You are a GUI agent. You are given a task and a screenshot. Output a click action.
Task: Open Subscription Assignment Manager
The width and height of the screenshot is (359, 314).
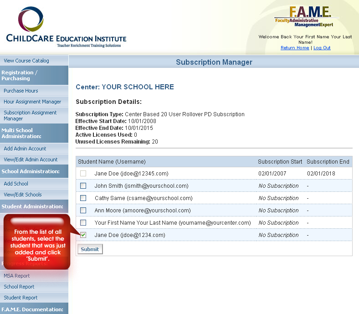[34, 115]
